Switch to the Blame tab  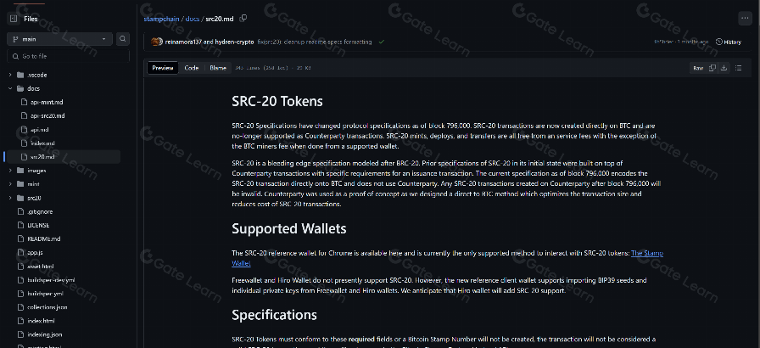point(217,67)
